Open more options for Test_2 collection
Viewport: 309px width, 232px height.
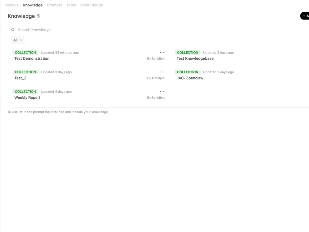point(162,72)
